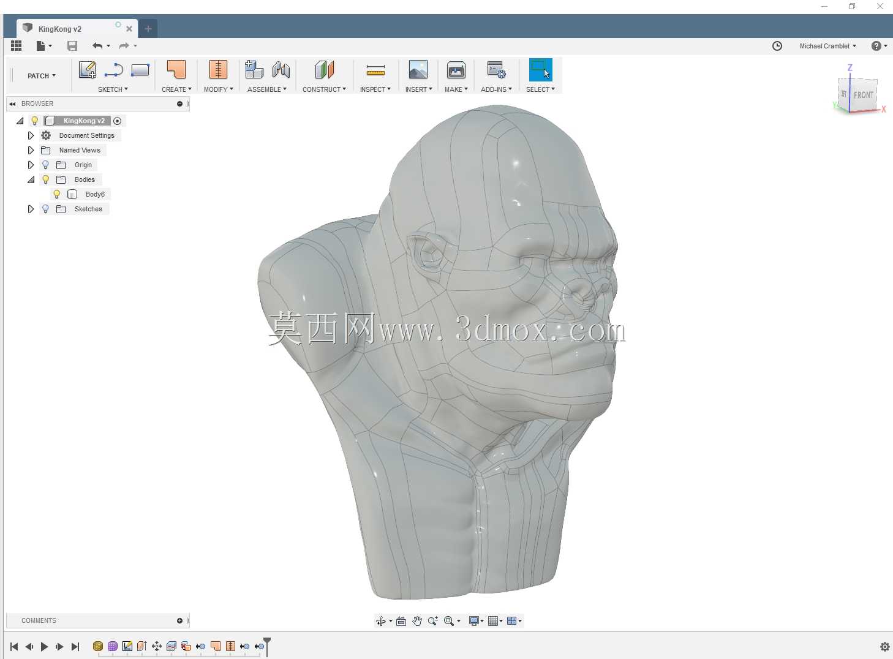893x659 pixels.
Task: Click the New Component icon above ASSEMBLE
Action: (254, 69)
